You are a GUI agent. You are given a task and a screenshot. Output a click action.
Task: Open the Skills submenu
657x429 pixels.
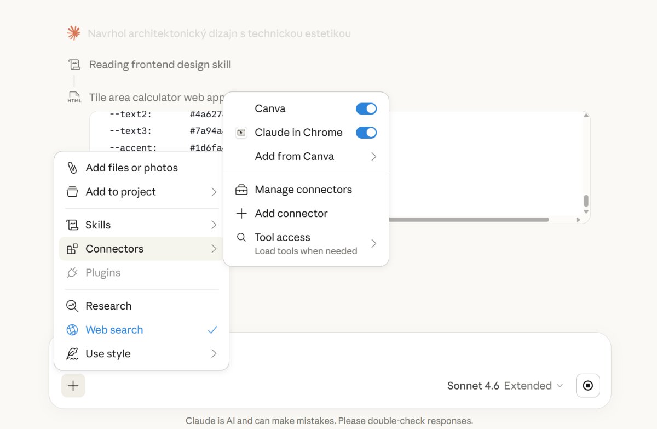tap(141, 225)
